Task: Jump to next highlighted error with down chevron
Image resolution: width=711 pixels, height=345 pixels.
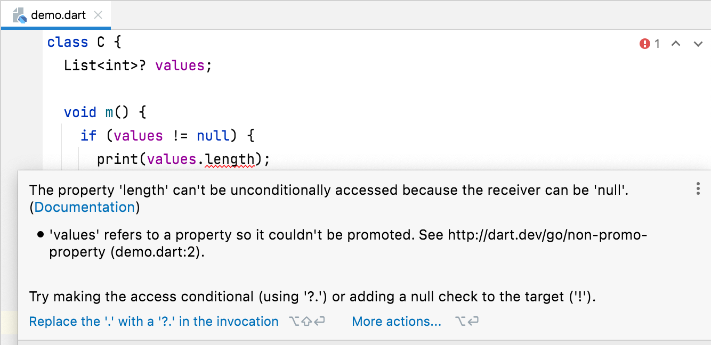Action: (698, 44)
